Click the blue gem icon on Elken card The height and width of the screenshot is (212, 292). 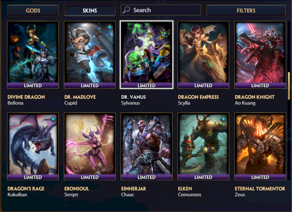pos(223,119)
